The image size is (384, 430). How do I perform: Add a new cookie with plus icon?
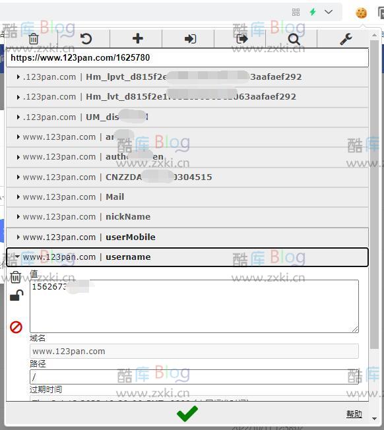[x=137, y=38]
